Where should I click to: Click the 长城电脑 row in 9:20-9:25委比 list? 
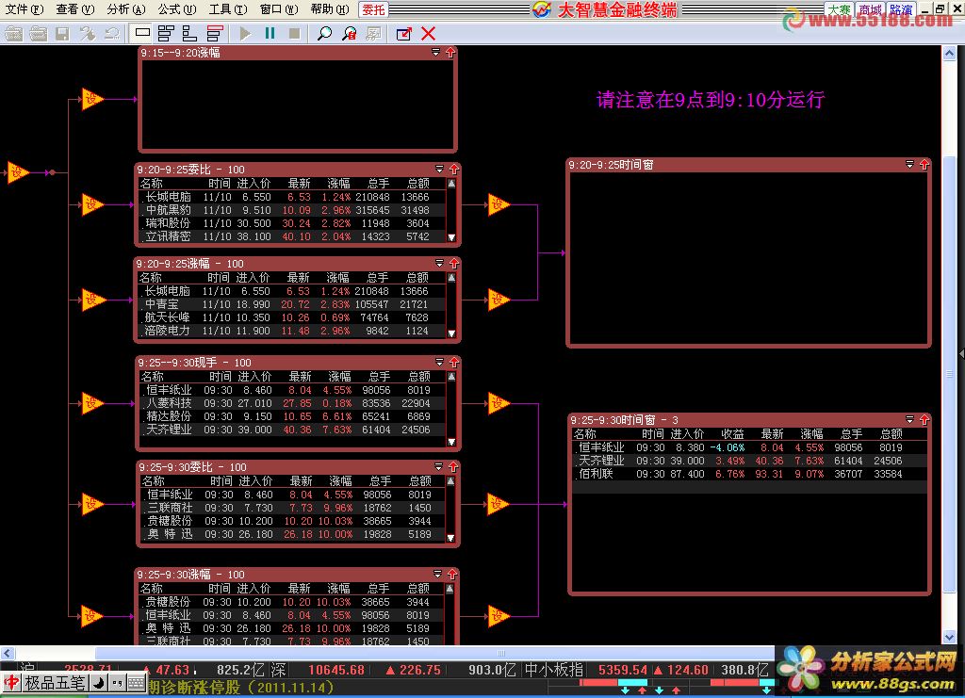[x=293, y=197]
